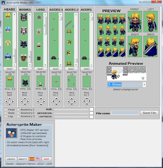
Task: Adjust the Hue slider
Action: click(71, 110)
